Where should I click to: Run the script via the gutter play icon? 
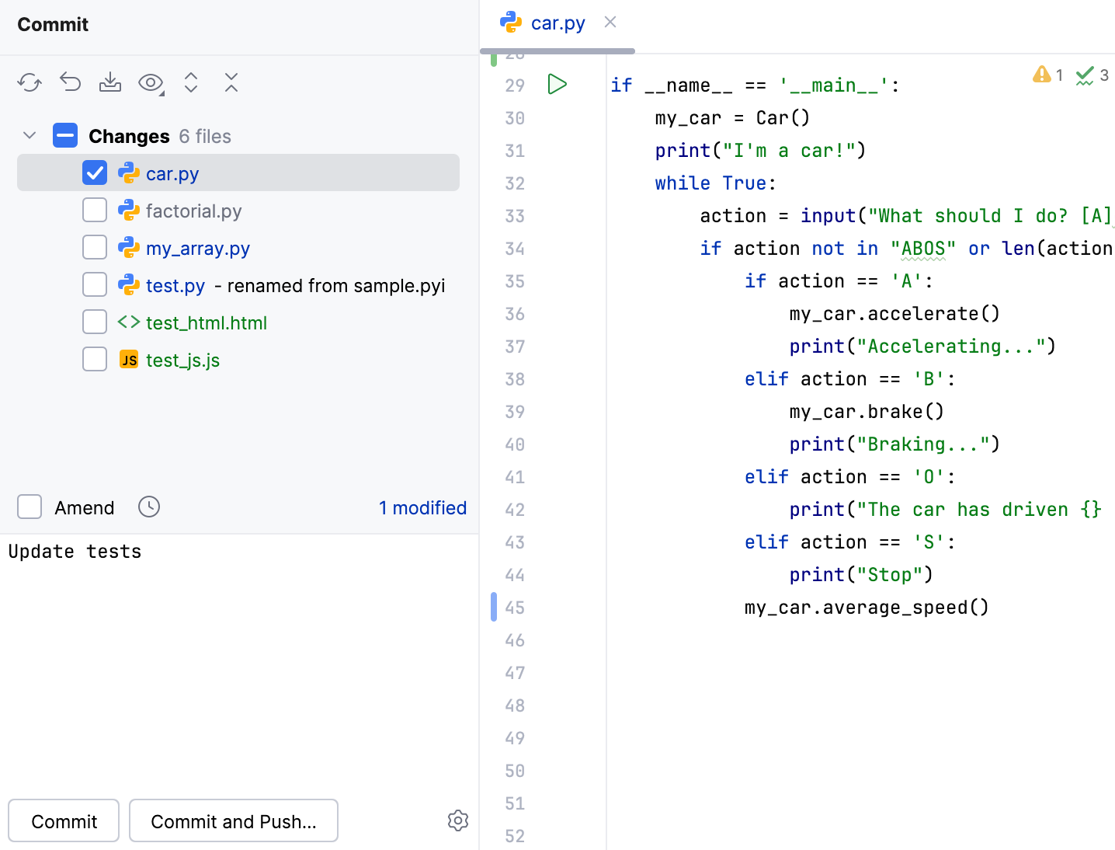(x=557, y=85)
